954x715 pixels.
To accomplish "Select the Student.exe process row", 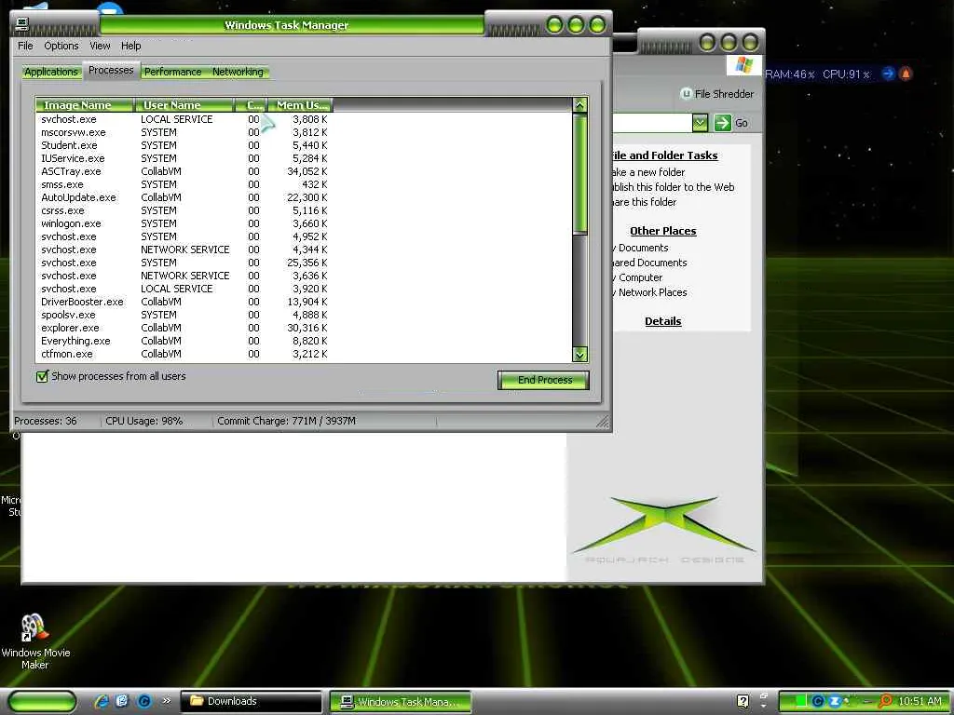I will tap(184, 145).
